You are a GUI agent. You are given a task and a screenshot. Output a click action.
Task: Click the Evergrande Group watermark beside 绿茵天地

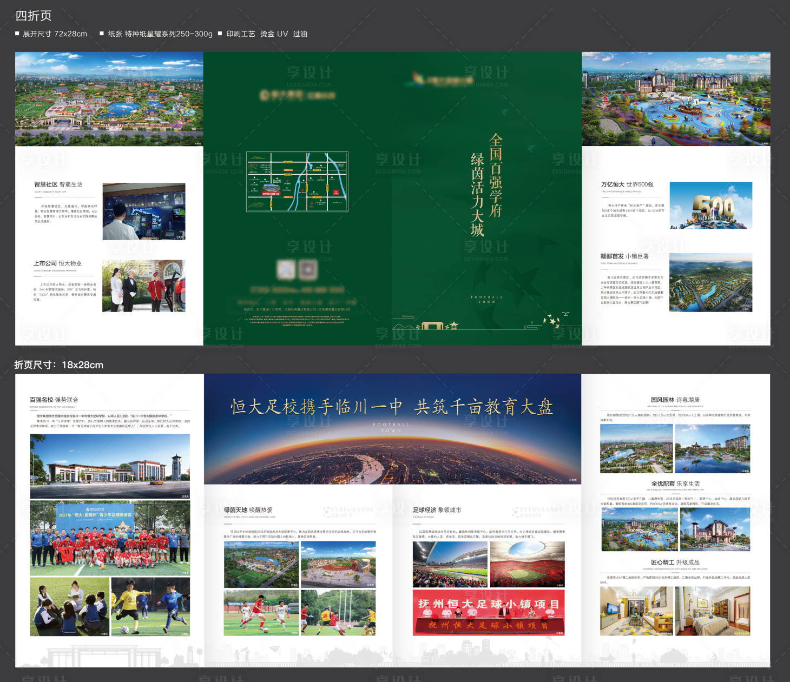[x=348, y=512]
